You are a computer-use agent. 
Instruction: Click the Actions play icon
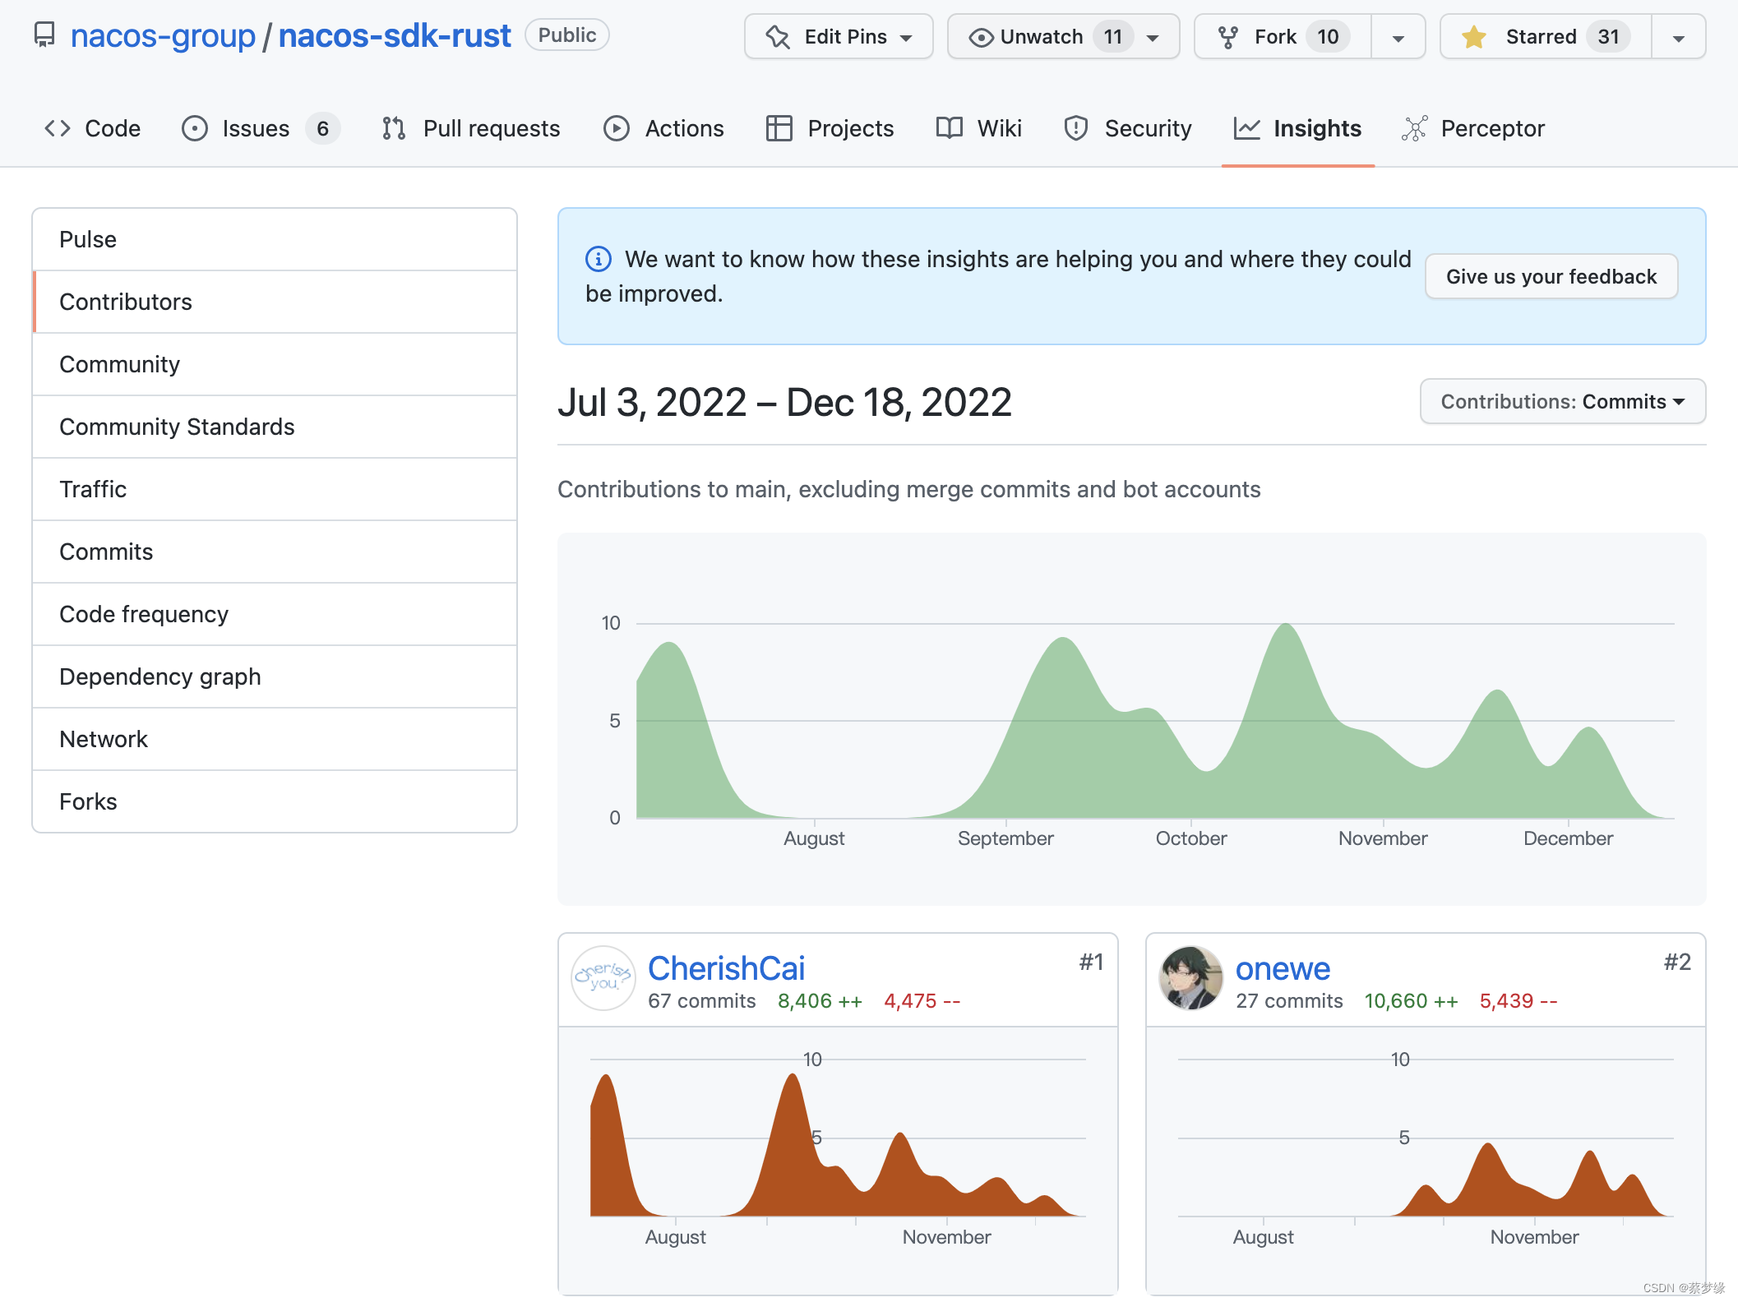(x=616, y=128)
